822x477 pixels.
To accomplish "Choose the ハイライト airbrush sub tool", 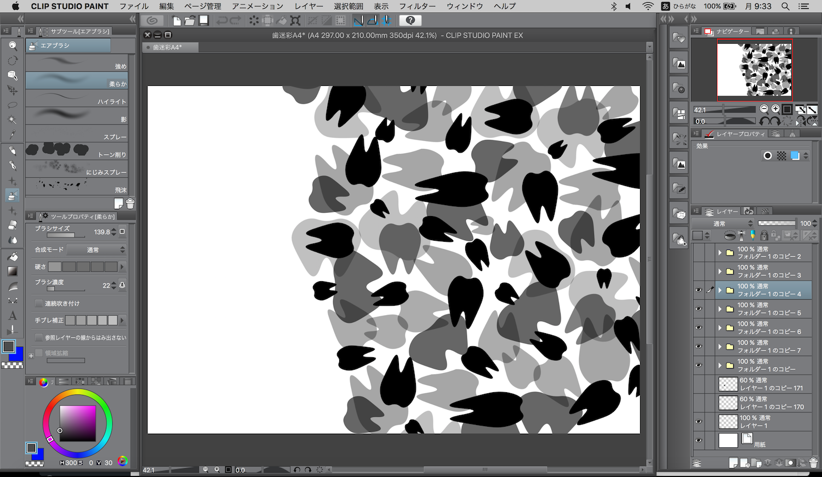I will click(x=77, y=98).
